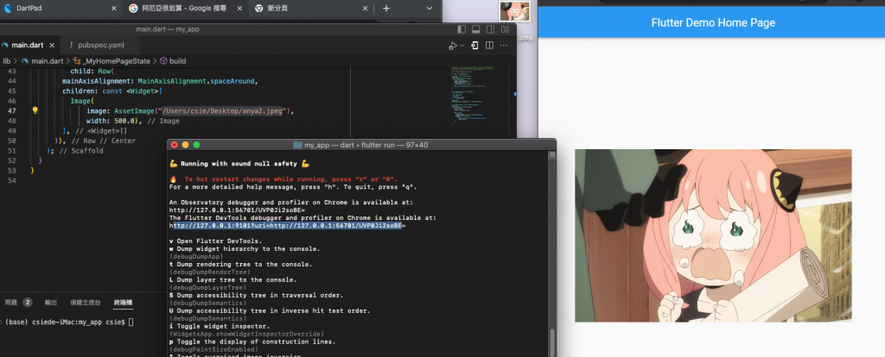This screenshot has width=885, height=357.
Task: Click 'v Open Flutter DevTools.' line
Action: (x=215, y=241)
